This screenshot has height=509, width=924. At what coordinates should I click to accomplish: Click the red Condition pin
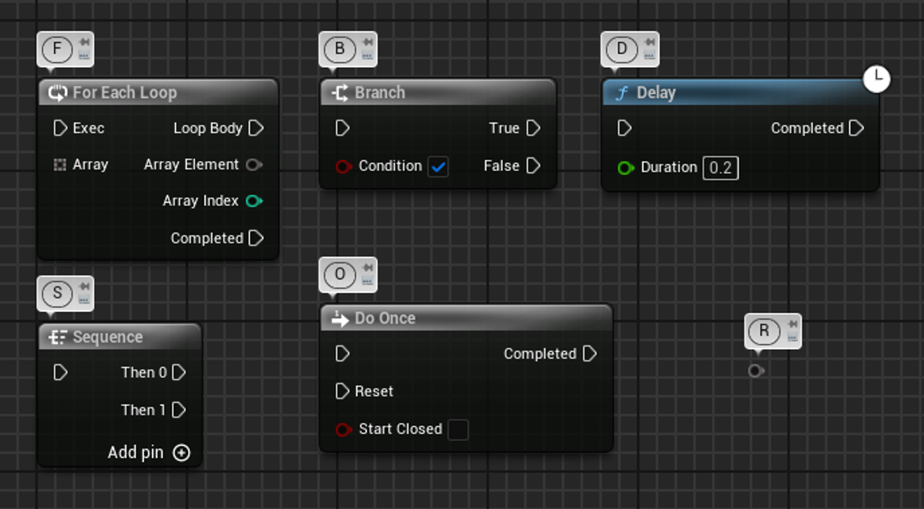343,166
